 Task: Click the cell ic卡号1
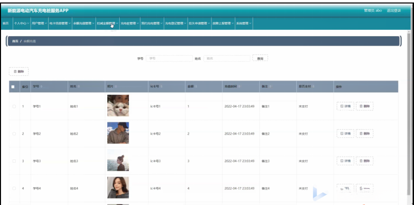[155, 106]
